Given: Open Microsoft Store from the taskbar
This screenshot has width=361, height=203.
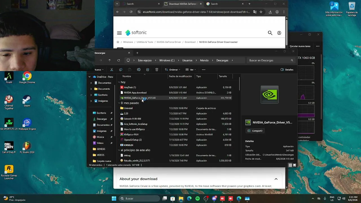Looking at the screenshot, I should 173,198.
